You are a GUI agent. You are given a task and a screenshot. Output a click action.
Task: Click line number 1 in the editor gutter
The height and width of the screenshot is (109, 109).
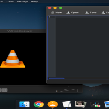coord(49,17)
